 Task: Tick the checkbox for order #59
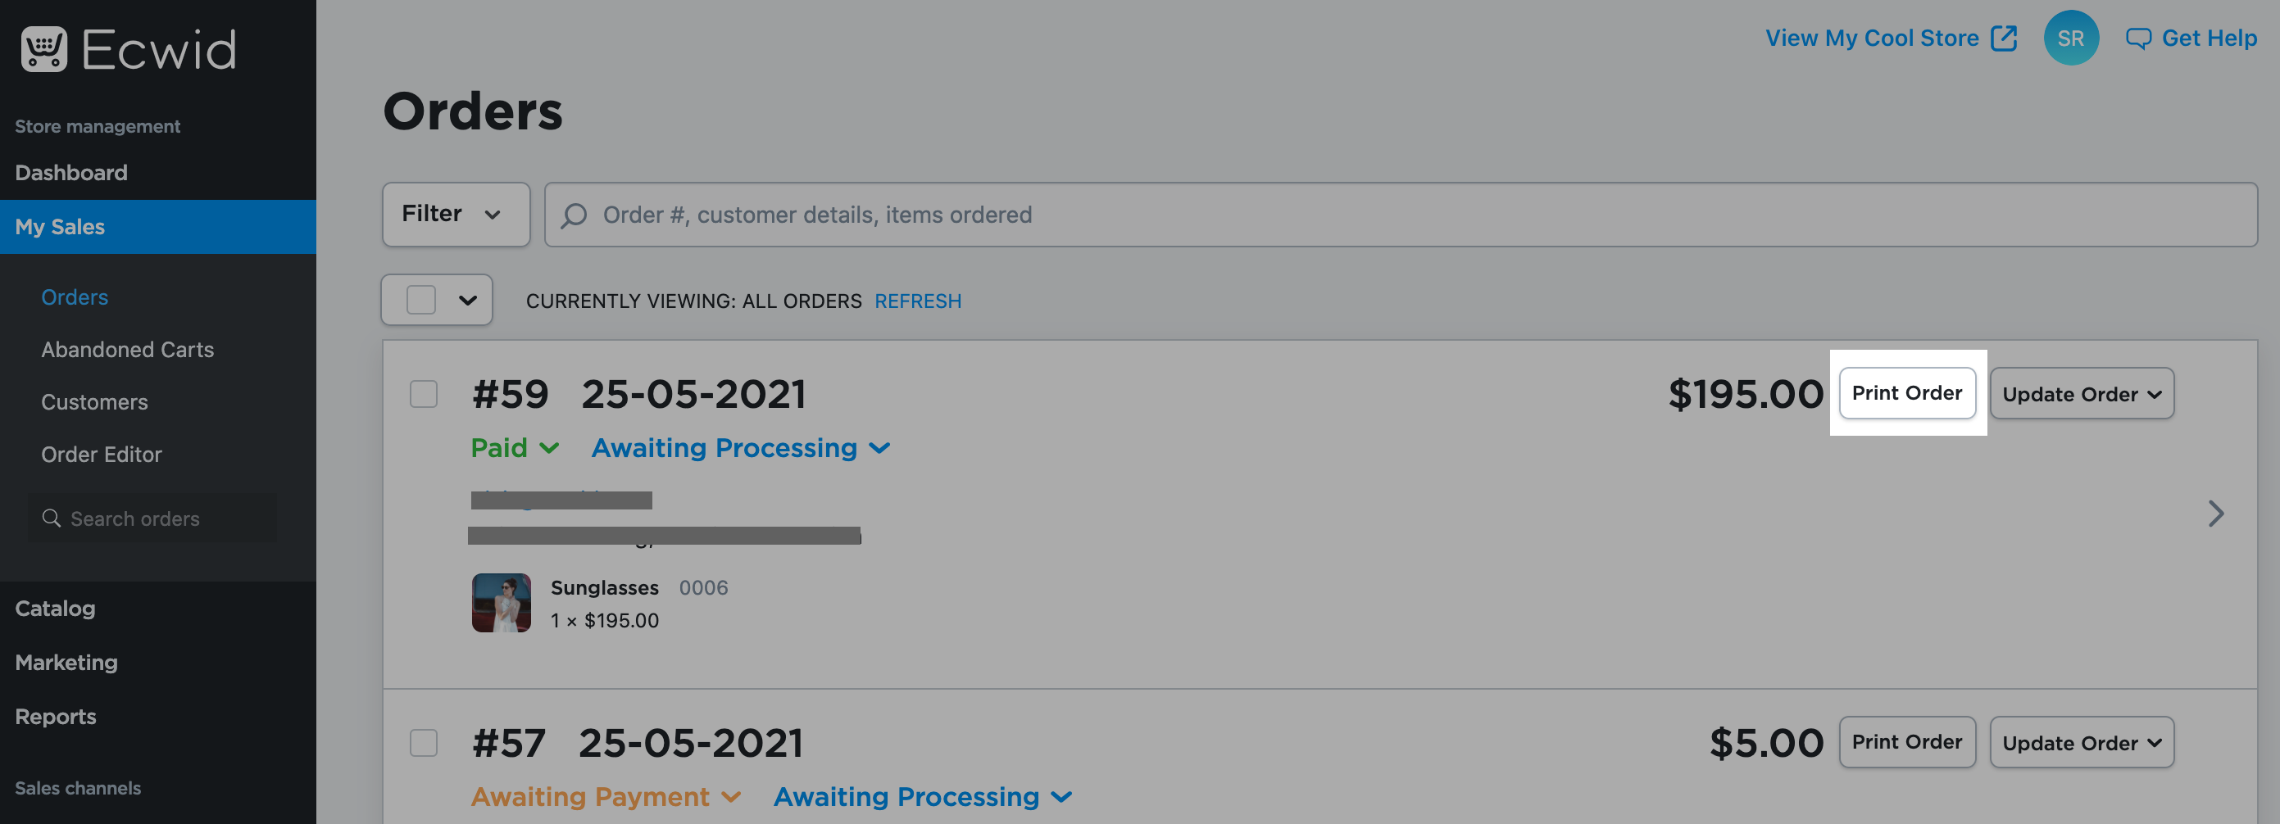click(x=423, y=394)
